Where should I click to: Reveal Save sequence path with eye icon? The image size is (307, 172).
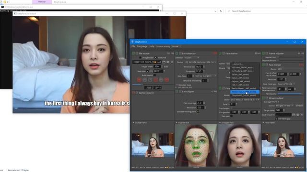click(x=297, y=115)
